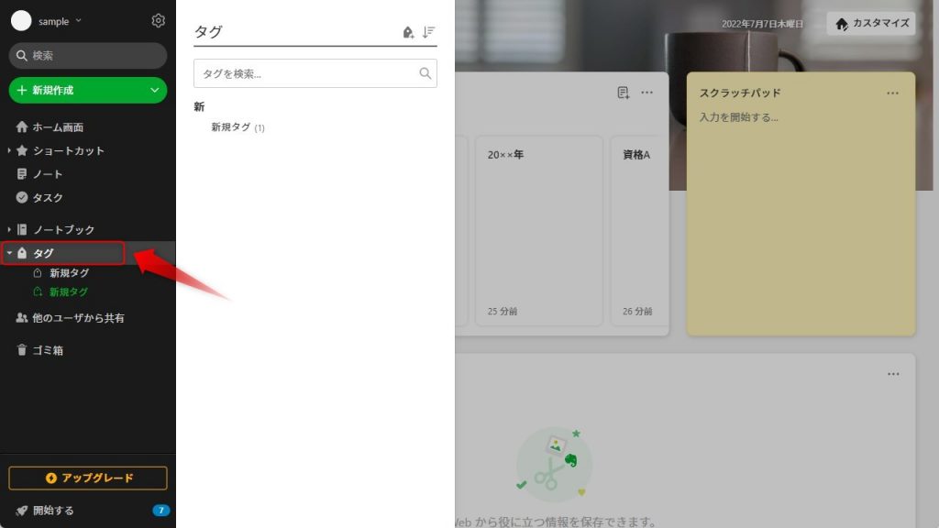Click the タスク checkmark icon
This screenshot has height=528, width=939.
point(22,198)
